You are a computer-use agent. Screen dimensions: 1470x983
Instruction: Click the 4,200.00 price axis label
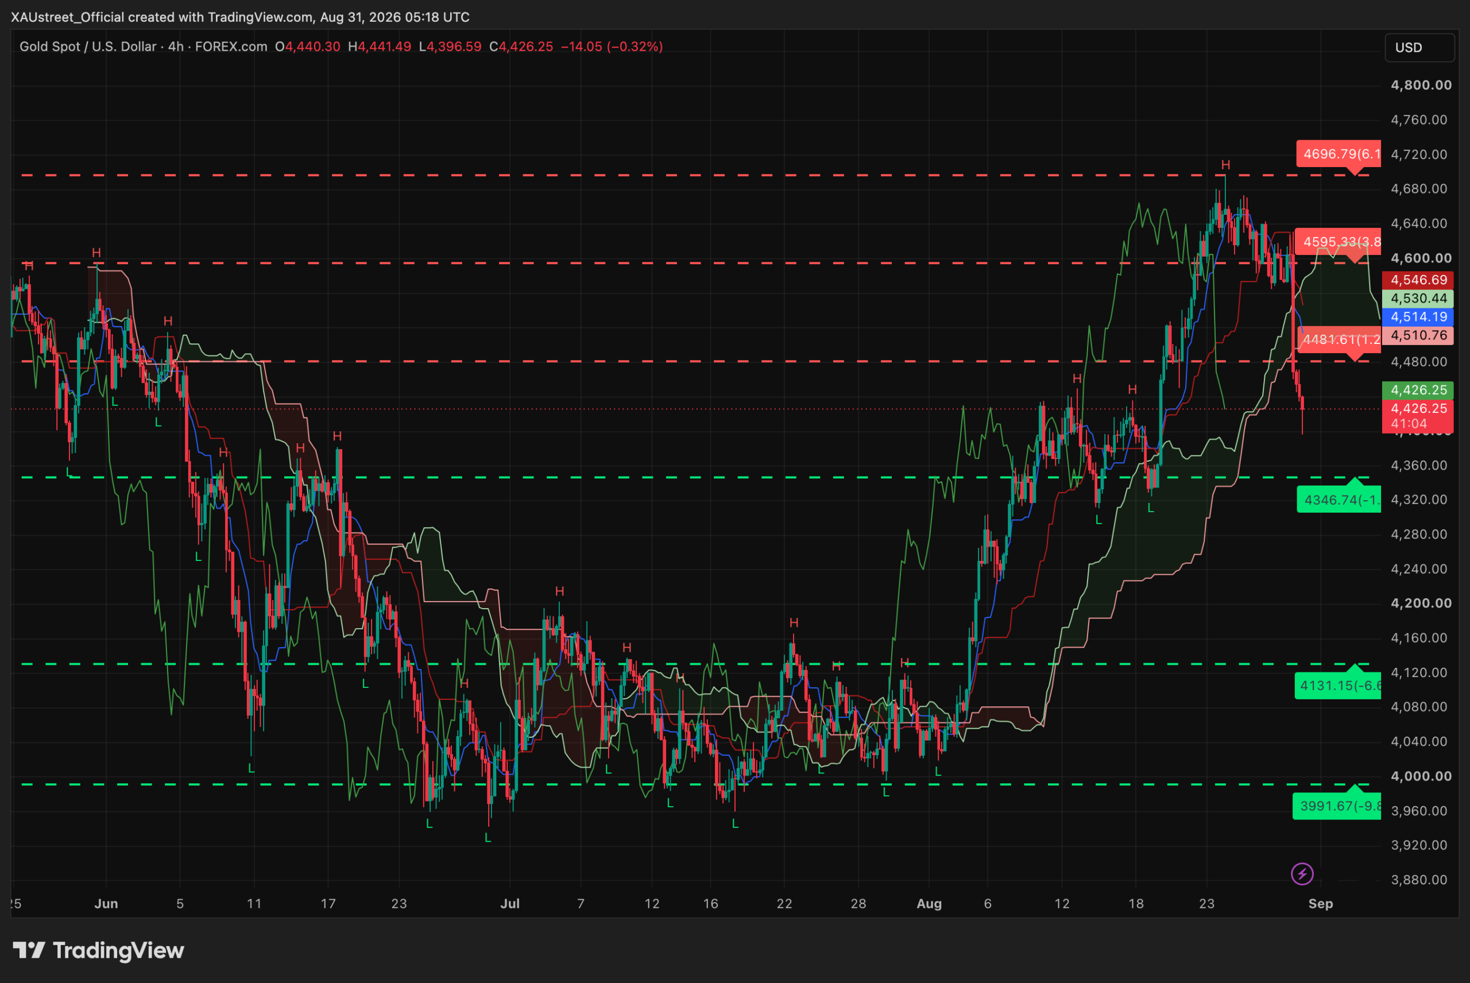pyautogui.click(x=1421, y=603)
